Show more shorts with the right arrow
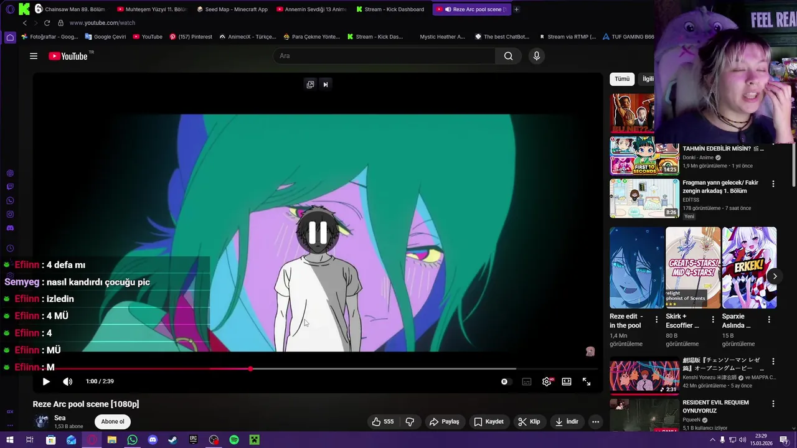This screenshot has height=448, width=797. click(775, 276)
